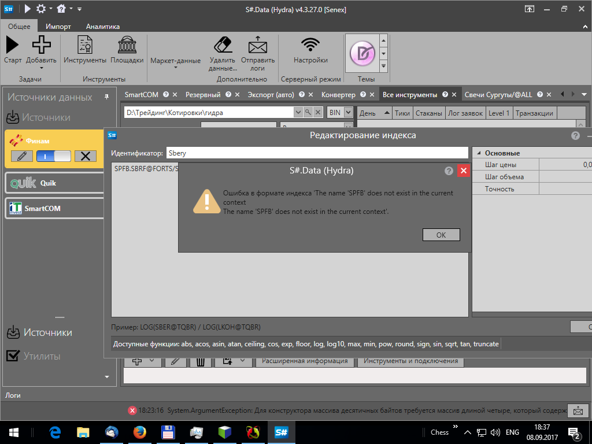Toggle the Финам source switch

click(x=53, y=156)
